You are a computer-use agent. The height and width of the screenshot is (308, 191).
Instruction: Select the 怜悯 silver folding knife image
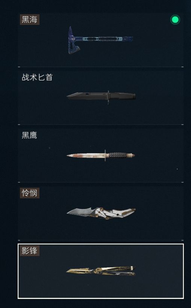(101, 213)
